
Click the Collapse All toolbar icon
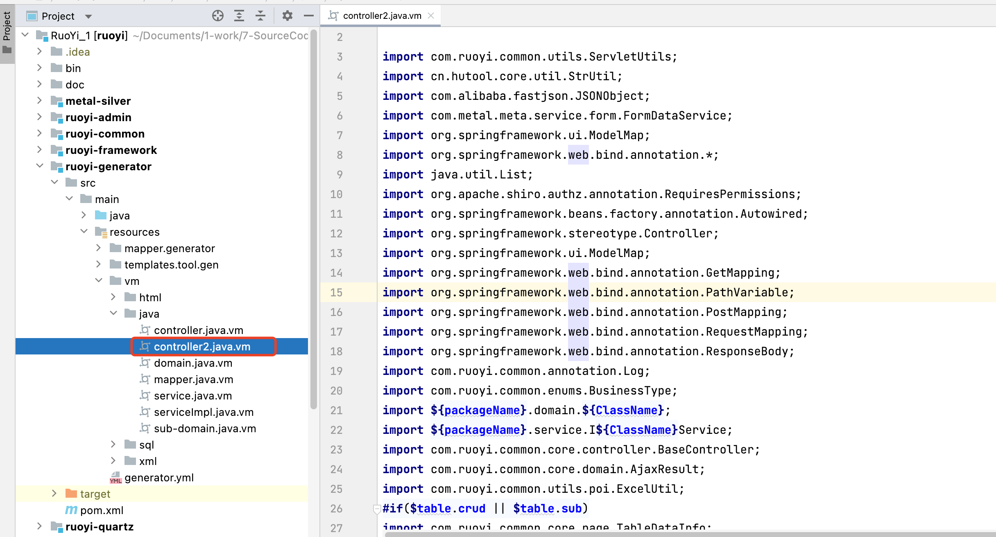coord(260,16)
